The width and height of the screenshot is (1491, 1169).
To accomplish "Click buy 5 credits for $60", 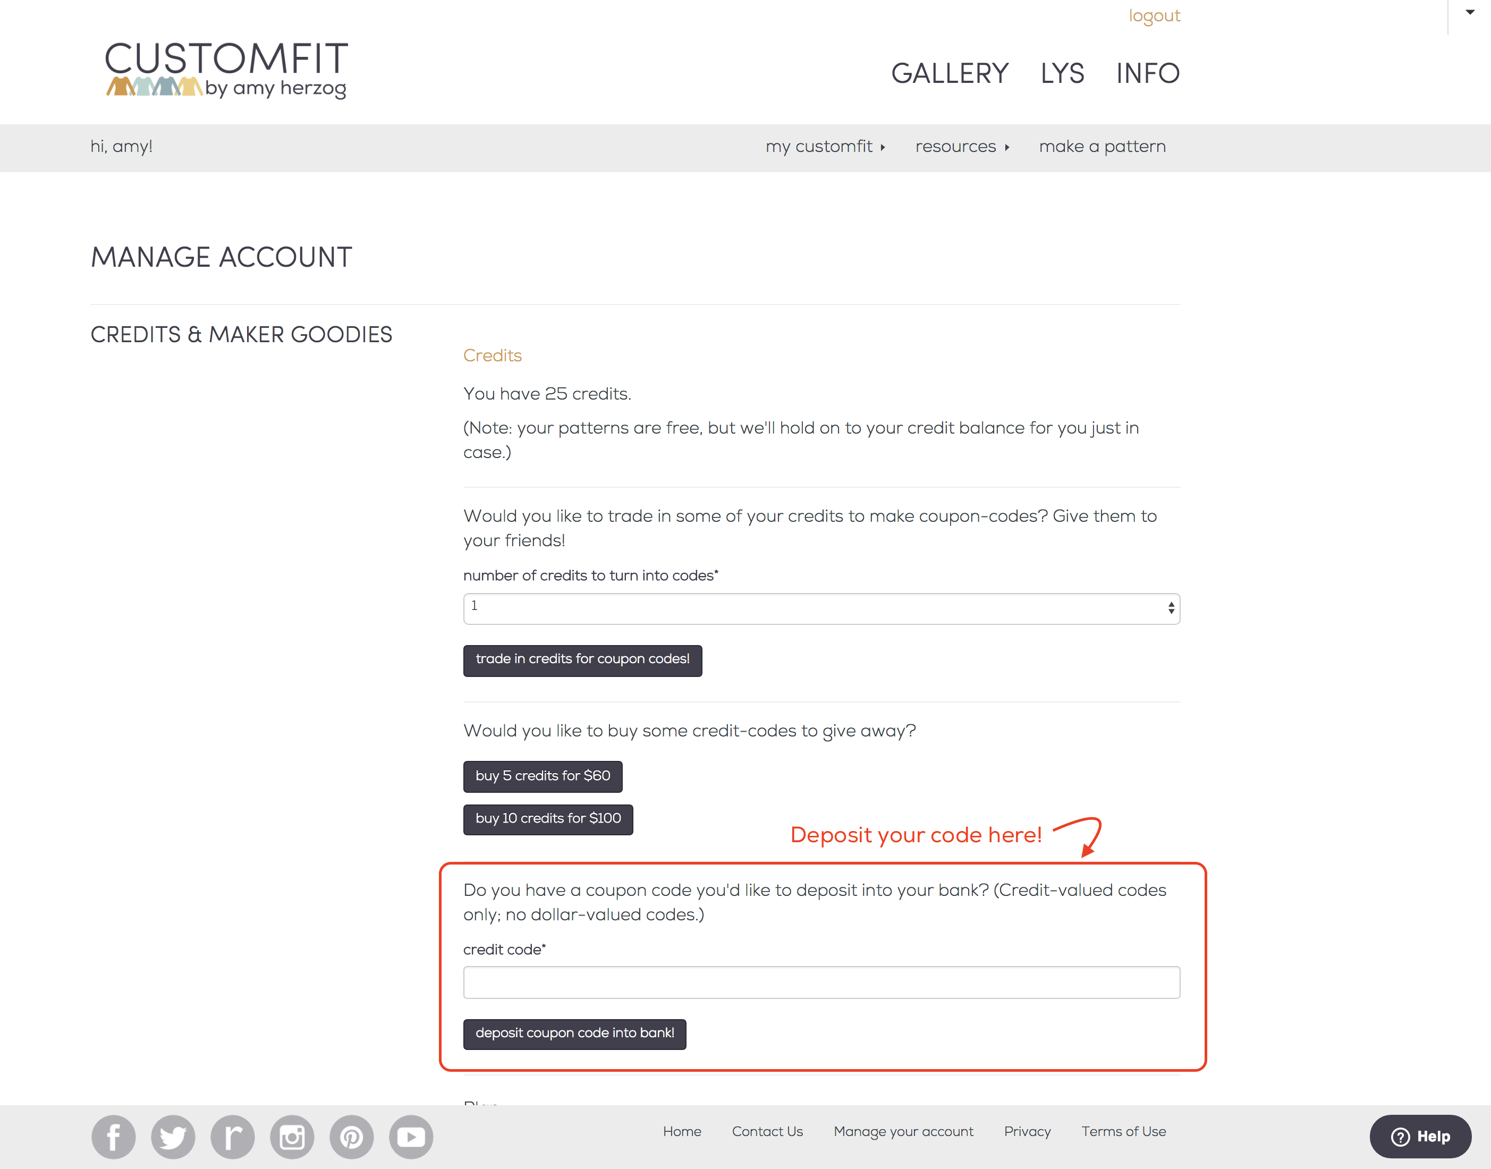I will coord(543,776).
